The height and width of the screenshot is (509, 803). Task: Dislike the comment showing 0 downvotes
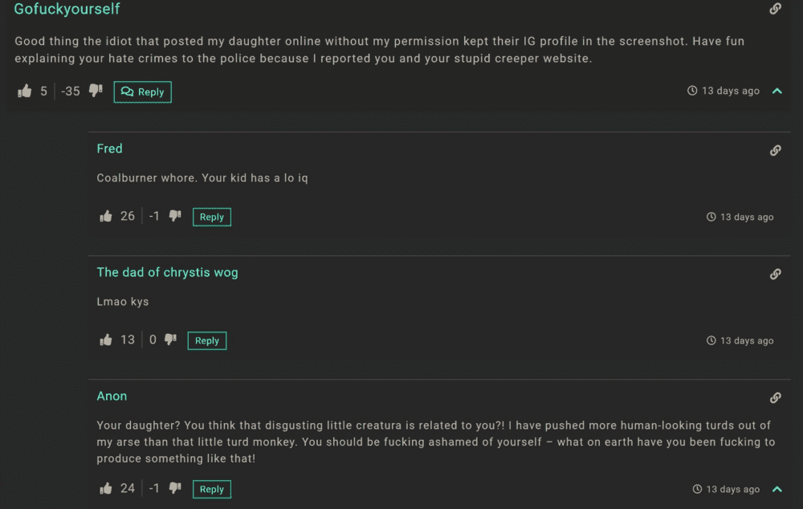(x=170, y=339)
